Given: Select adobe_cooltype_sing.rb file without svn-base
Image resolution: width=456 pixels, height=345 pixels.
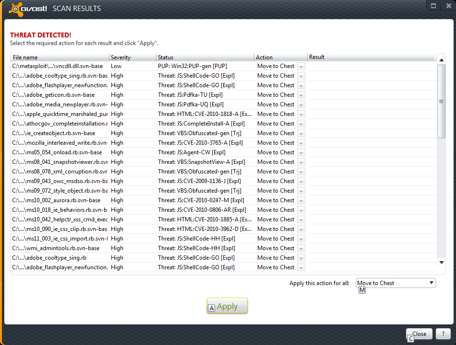Looking at the screenshot, I should click(223, 258).
